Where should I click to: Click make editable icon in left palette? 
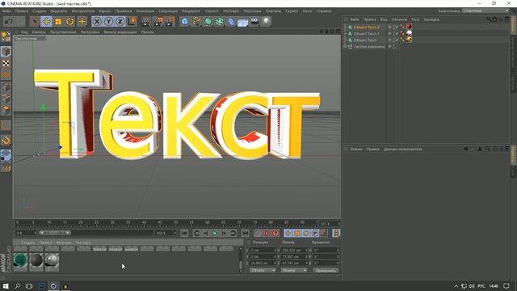(6, 36)
